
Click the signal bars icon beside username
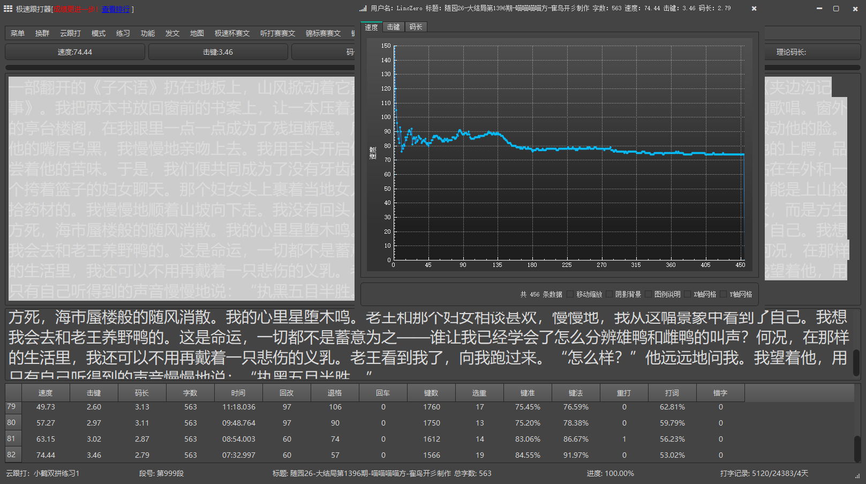(x=363, y=9)
